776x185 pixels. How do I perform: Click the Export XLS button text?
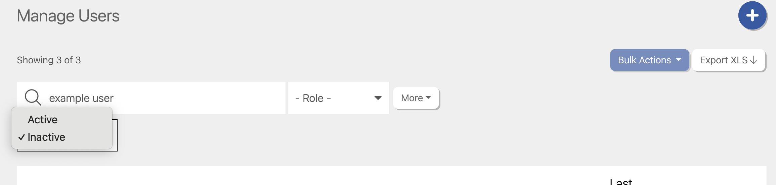[723, 60]
